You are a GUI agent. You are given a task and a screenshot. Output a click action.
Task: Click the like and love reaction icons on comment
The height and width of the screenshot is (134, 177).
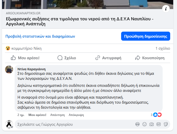click(x=157, y=115)
